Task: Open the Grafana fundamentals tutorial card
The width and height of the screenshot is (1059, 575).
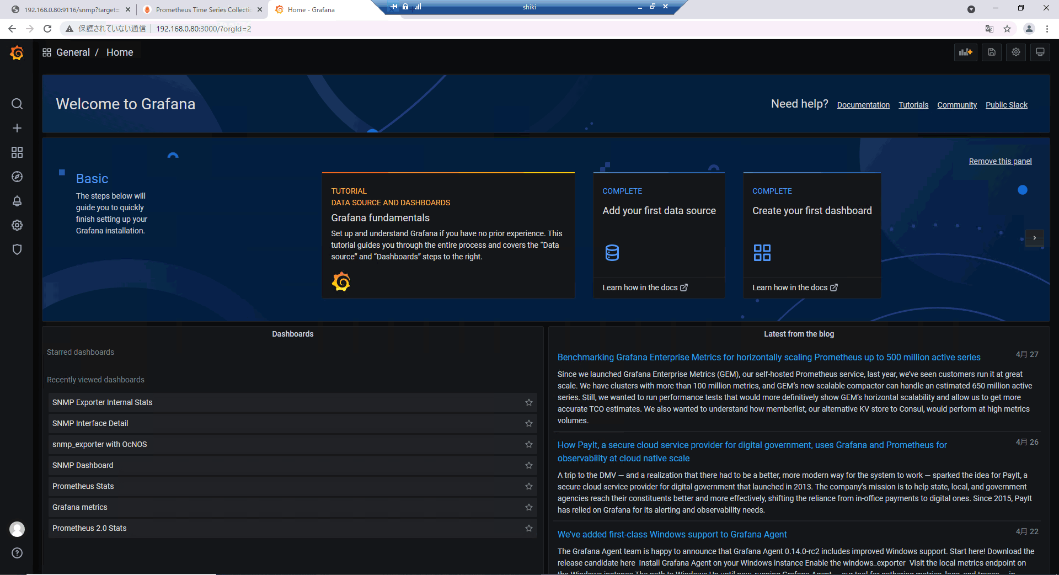Action: 448,236
